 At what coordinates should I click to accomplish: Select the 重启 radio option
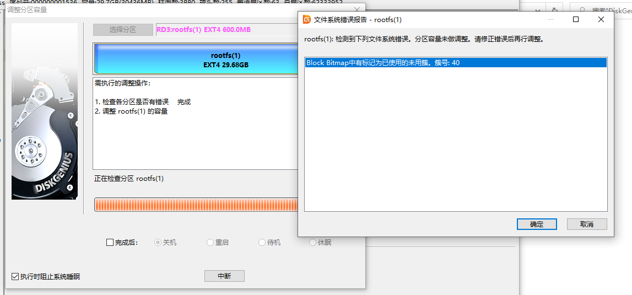(x=210, y=243)
